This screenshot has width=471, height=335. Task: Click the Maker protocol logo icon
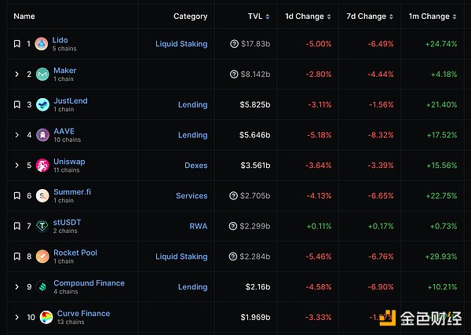42,75
